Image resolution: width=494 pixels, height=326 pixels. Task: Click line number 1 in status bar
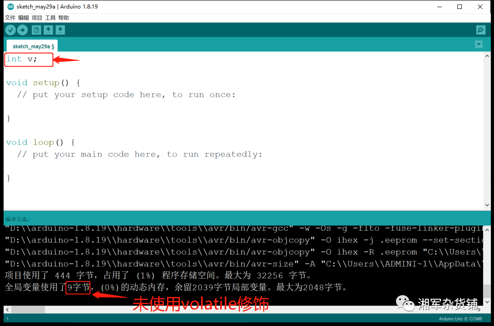7,319
